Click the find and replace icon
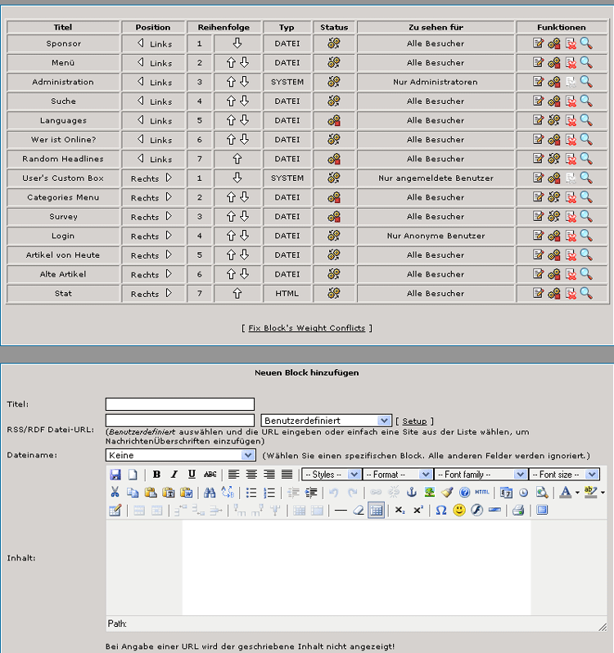Viewport: 614px width, 653px height. (228, 493)
